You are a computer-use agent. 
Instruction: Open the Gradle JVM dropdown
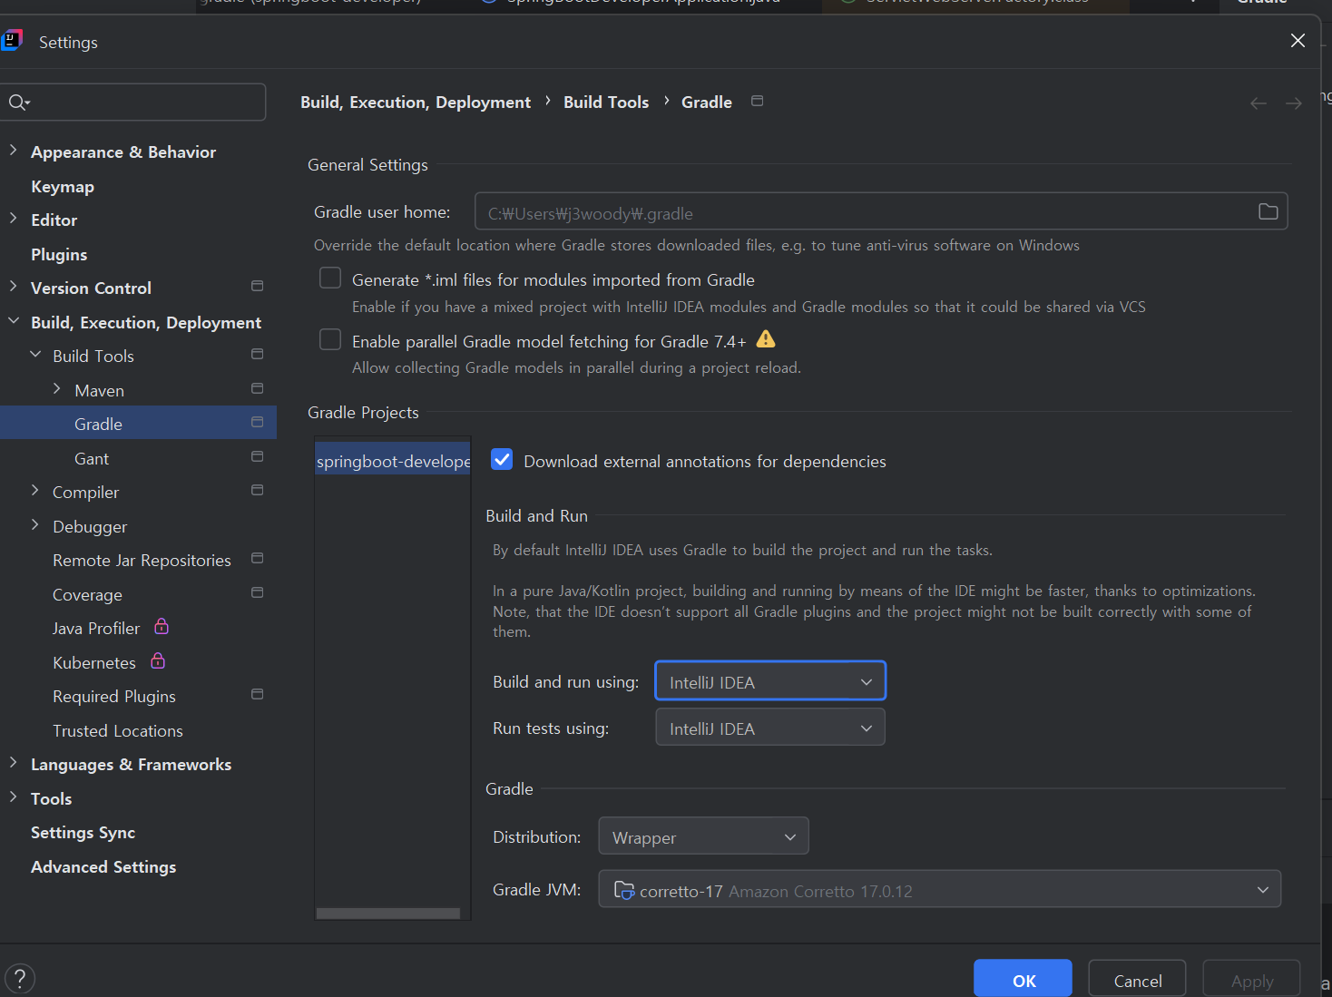940,889
